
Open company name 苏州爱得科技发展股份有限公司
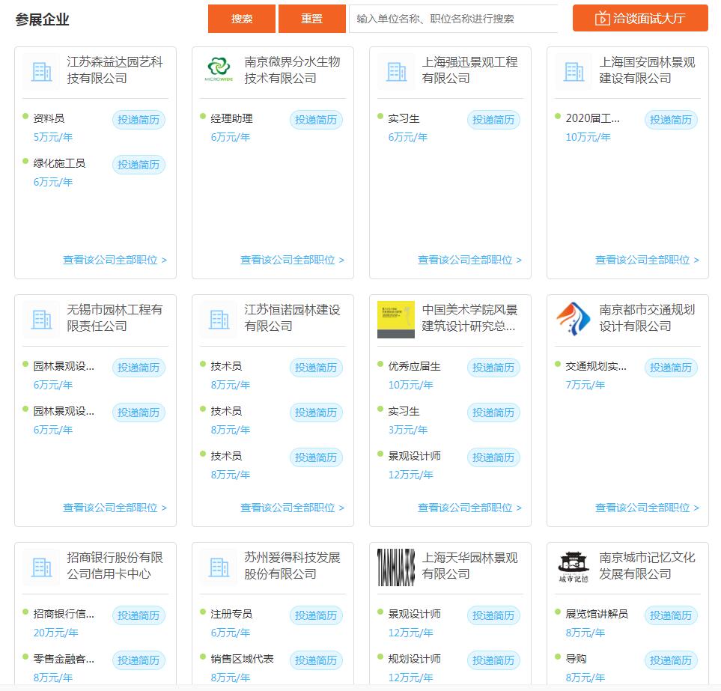293,565
